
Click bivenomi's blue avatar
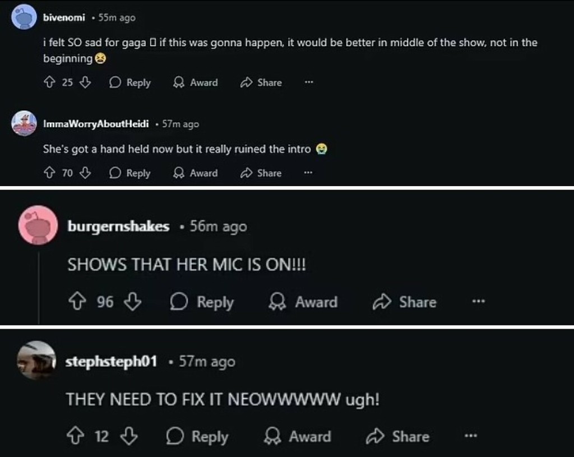coord(24,19)
